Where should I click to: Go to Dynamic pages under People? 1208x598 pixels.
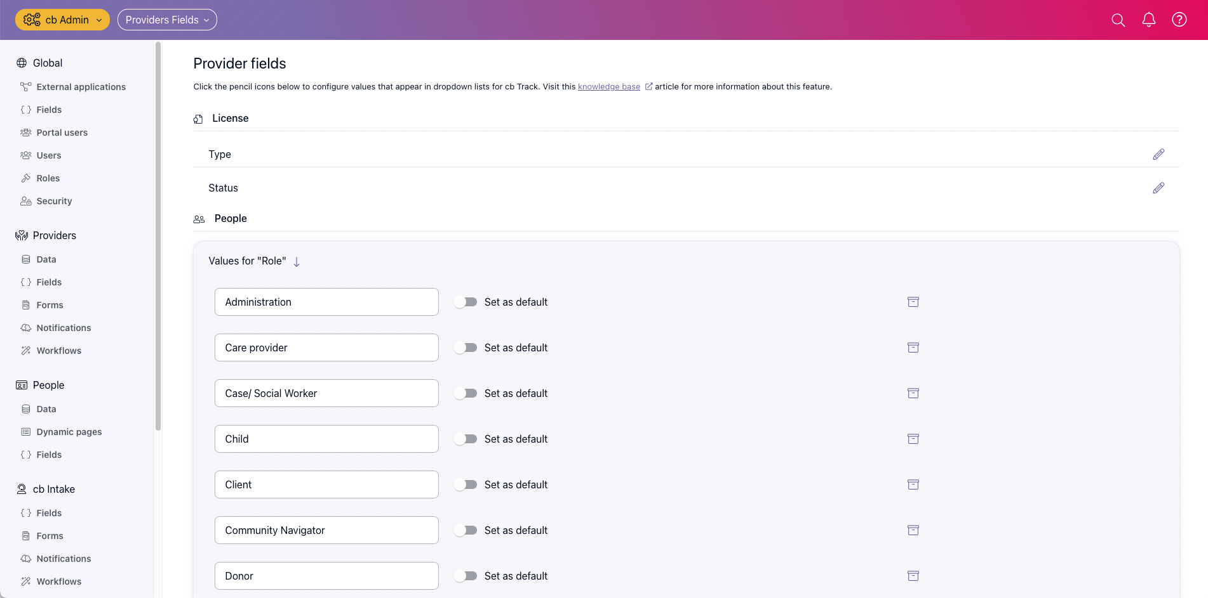click(69, 432)
